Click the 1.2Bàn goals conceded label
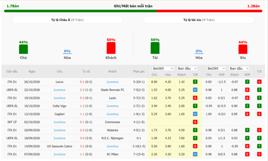The image size is (268, 161). [x=254, y=6]
